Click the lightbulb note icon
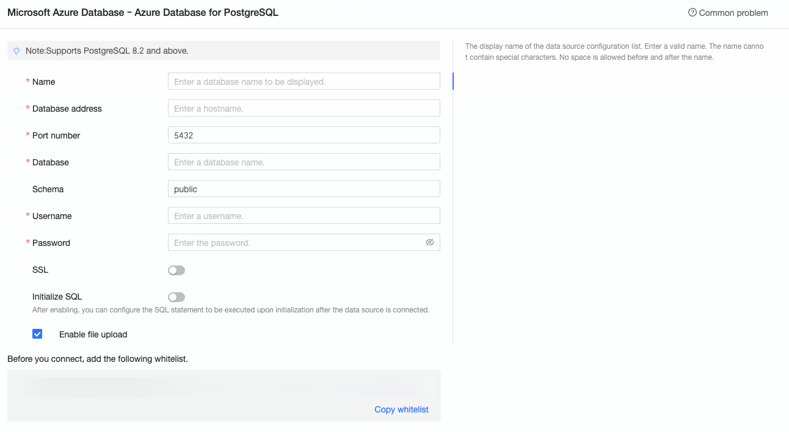This screenshot has width=789, height=432. [16, 51]
